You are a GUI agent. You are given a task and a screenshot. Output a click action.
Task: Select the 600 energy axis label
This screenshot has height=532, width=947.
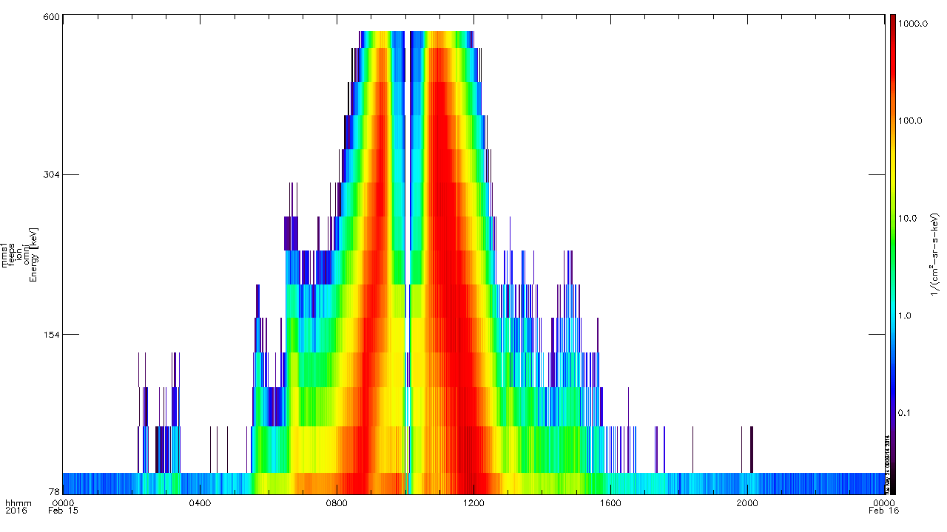[50, 18]
